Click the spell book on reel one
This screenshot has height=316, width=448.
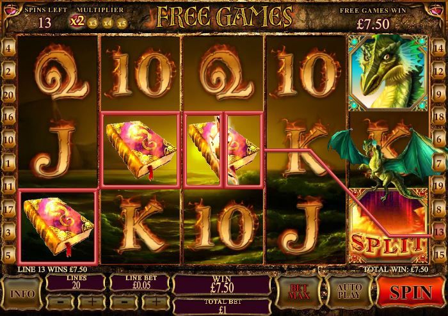pyautogui.click(x=58, y=227)
